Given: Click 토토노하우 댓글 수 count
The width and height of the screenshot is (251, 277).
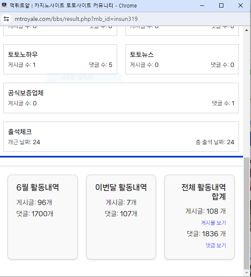Looking at the screenshot, I should (100, 65).
